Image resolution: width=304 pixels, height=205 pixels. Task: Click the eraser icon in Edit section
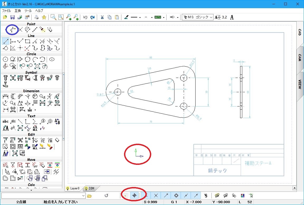click(x=57, y=140)
